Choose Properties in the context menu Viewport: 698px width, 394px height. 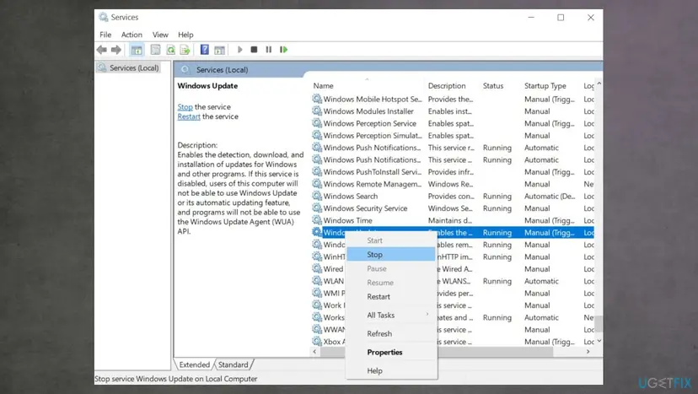coord(391,352)
